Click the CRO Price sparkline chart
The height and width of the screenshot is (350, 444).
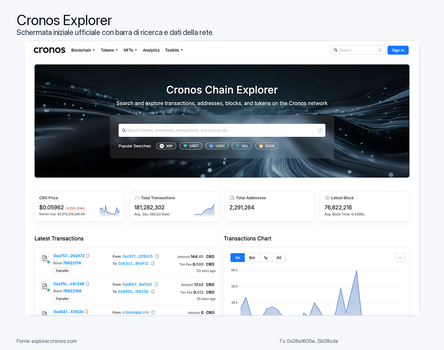110,211
